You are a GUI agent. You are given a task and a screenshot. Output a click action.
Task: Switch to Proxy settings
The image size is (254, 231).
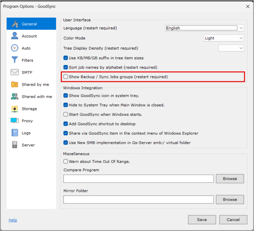click(31, 121)
